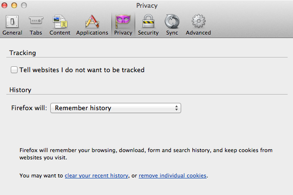This screenshot has width=293, height=195.
Task: Click the Content tab label text
Action: (x=60, y=33)
